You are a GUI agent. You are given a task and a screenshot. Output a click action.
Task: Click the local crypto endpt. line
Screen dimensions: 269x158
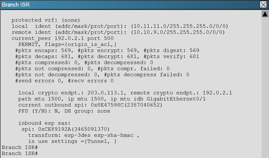coord(125,93)
